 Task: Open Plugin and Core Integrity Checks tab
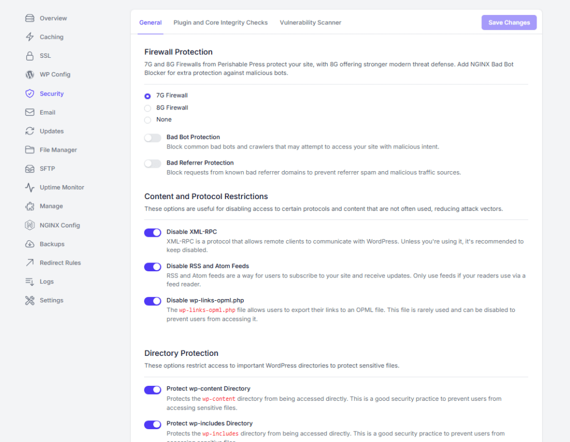click(220, 23)
